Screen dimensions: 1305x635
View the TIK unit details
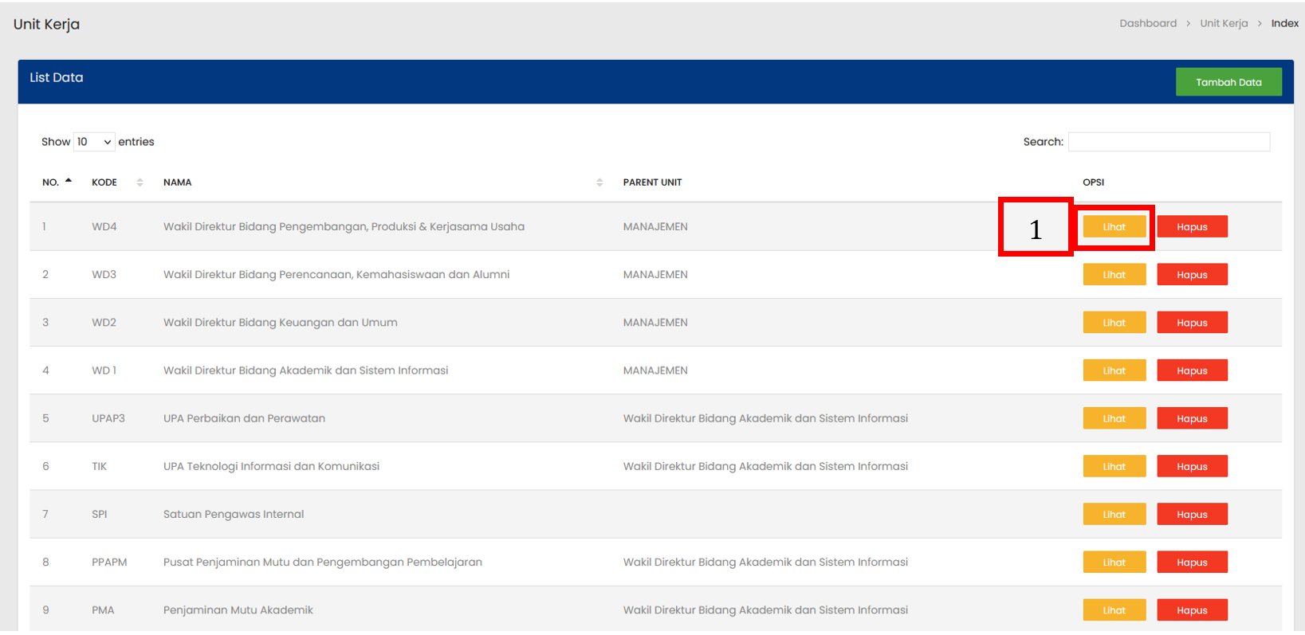click(x=1114, y=466)
